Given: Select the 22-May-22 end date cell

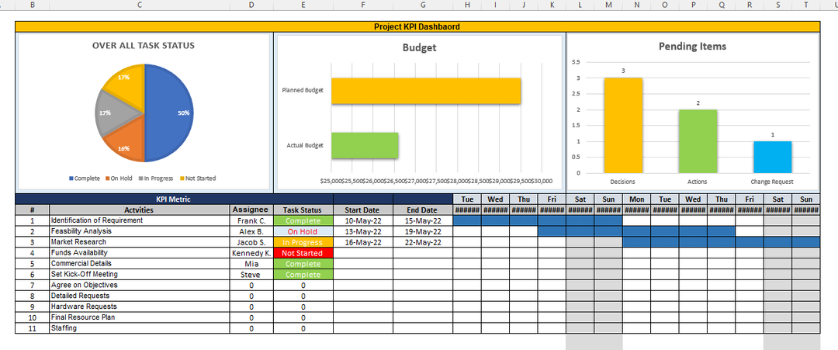Looking at the screenshot, I should coord(422,242).
